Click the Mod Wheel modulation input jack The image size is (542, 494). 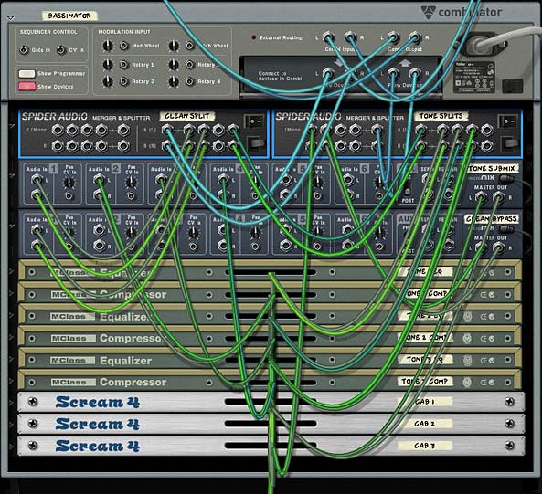(x=123, y=46)
